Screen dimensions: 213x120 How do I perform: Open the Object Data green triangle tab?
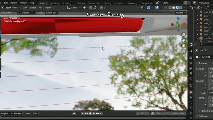pyautogui.click(x=191, y=118)
